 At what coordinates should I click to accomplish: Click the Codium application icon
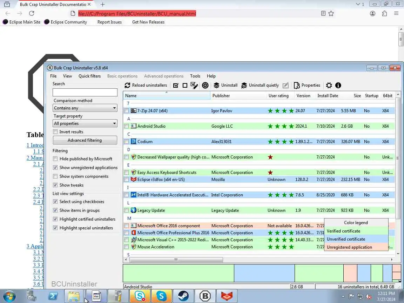click(x=134, y=141)
